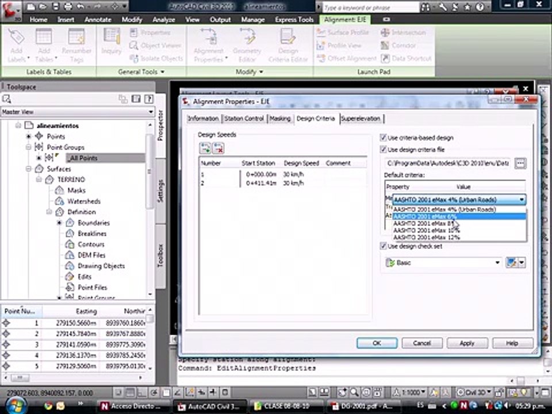This screenshot has width=552, height=414.
Task: Toggle Use design criteria file checkbox
Action: [384, 149]
